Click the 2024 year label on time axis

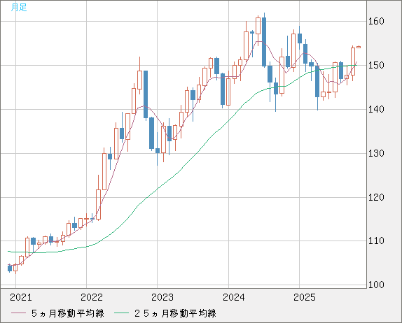pos(233,297)
